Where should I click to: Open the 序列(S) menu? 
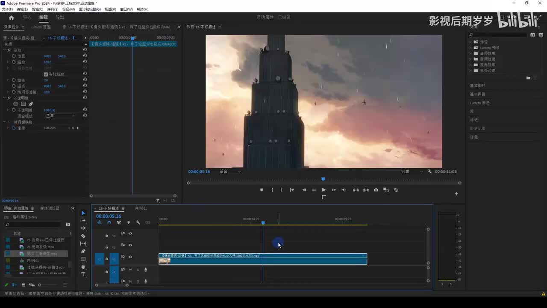pyautogui.click(x=53, y=9)
